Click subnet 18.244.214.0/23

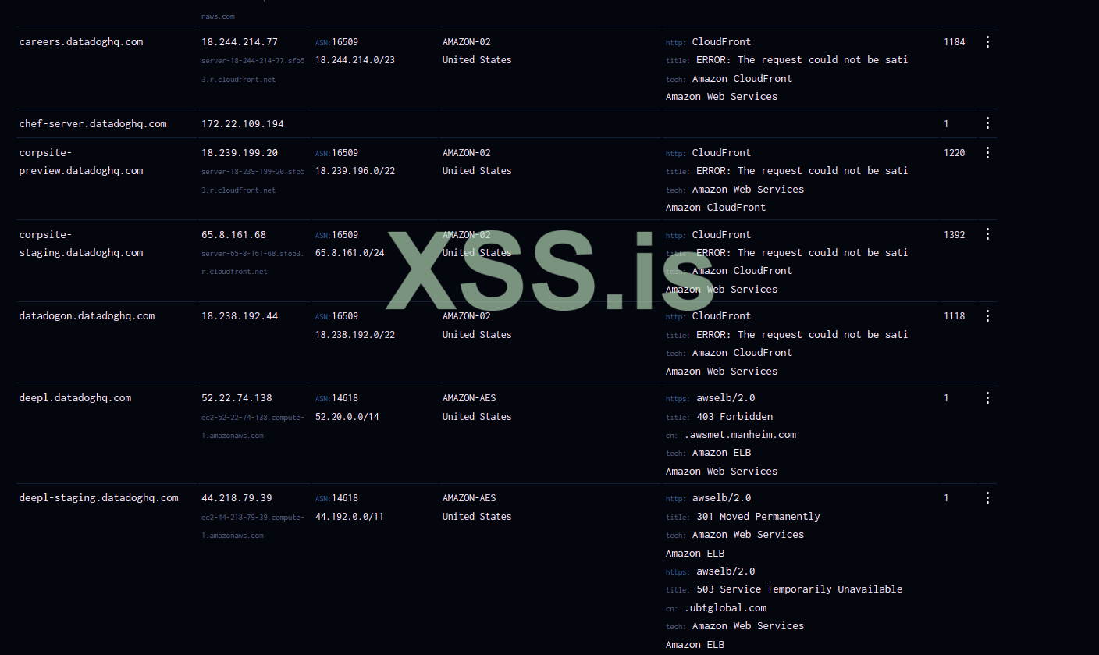(355, 60)
